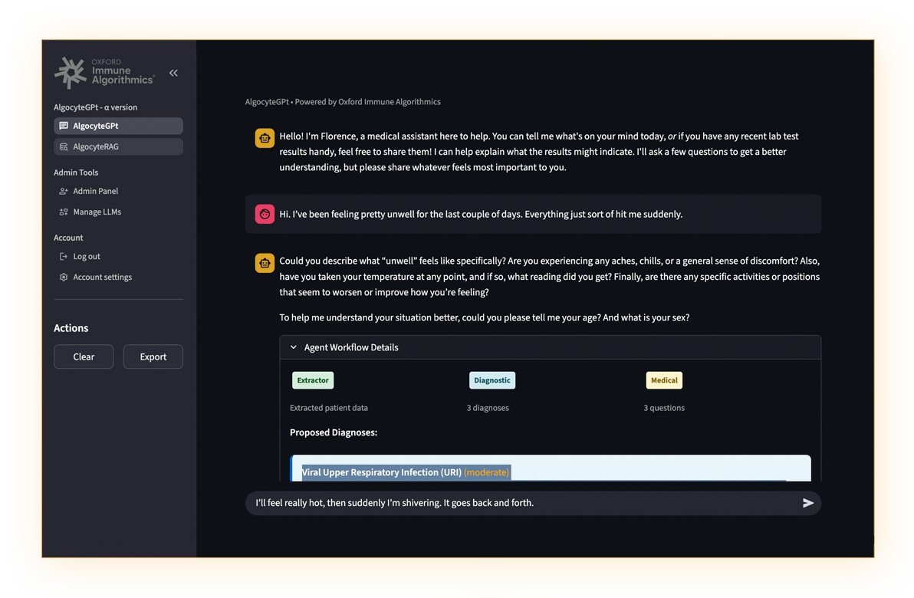Screen dimensions: 914x598
Task: Select the Medical agent badge
Action: pyautogui.click(x=664, y=380)
